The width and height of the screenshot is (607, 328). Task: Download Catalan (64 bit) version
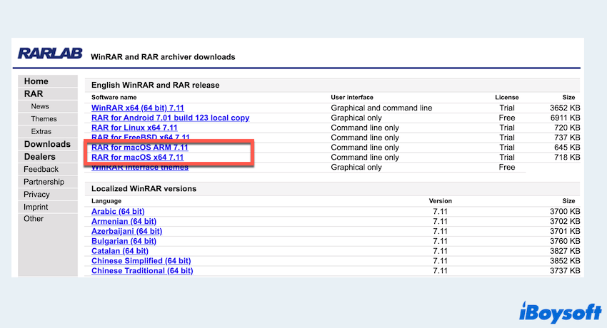point(119,251)
